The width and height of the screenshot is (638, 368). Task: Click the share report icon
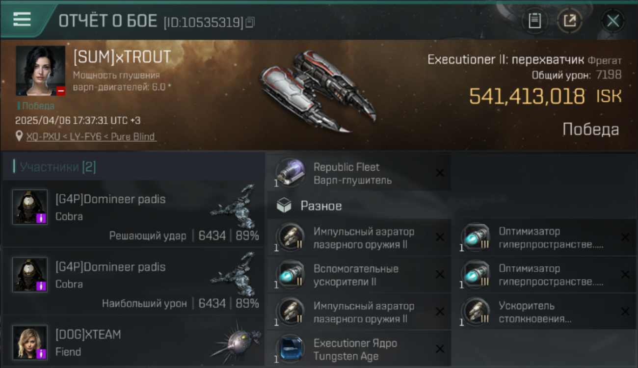pos(570,21)
